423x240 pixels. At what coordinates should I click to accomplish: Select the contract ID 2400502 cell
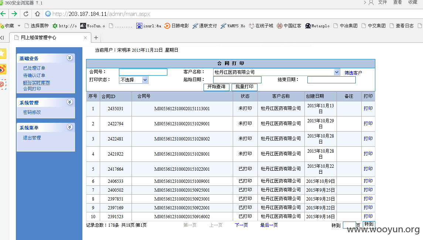point(116,190)
